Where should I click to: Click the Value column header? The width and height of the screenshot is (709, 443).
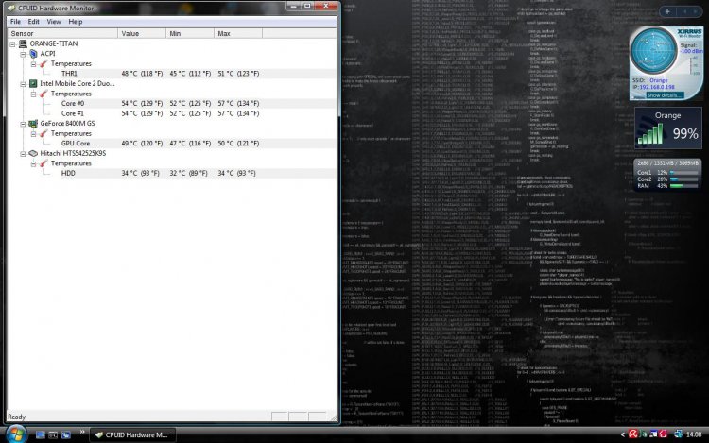pyautogui.click(x=142, y=33)
